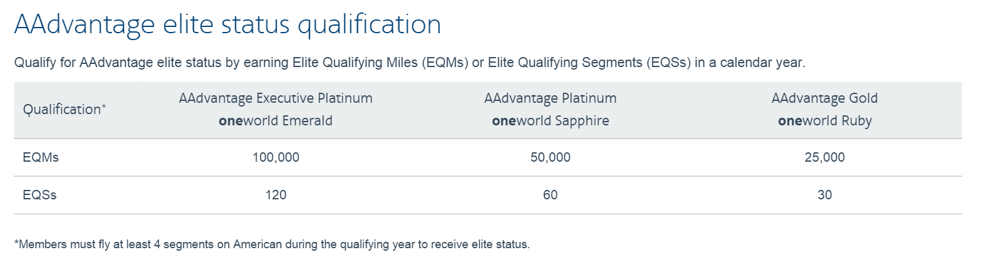
Task: Click the EQMs row label
Action: point(41,157)
